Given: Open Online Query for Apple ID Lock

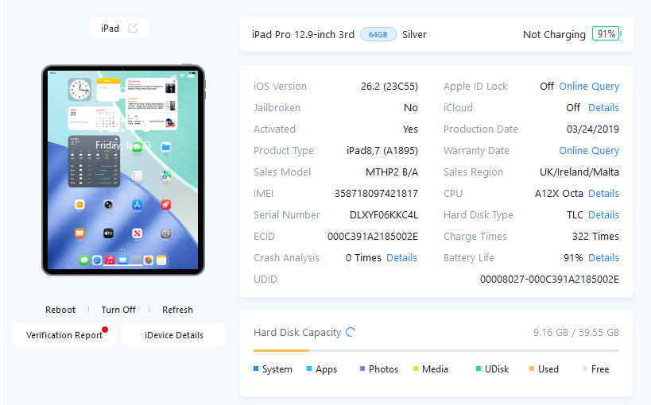Looking at the screenshot, I should (x=589, y=86).
